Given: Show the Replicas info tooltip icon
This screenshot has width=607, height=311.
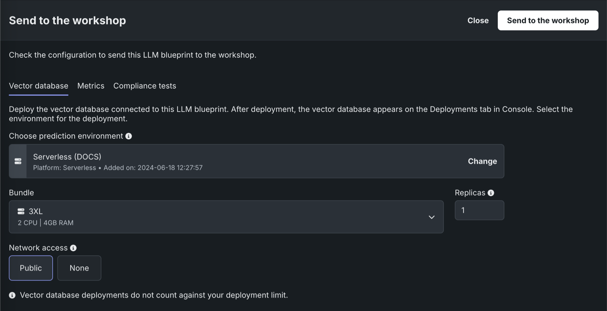Looking at the screenshot, I should (x=491, y=193).
